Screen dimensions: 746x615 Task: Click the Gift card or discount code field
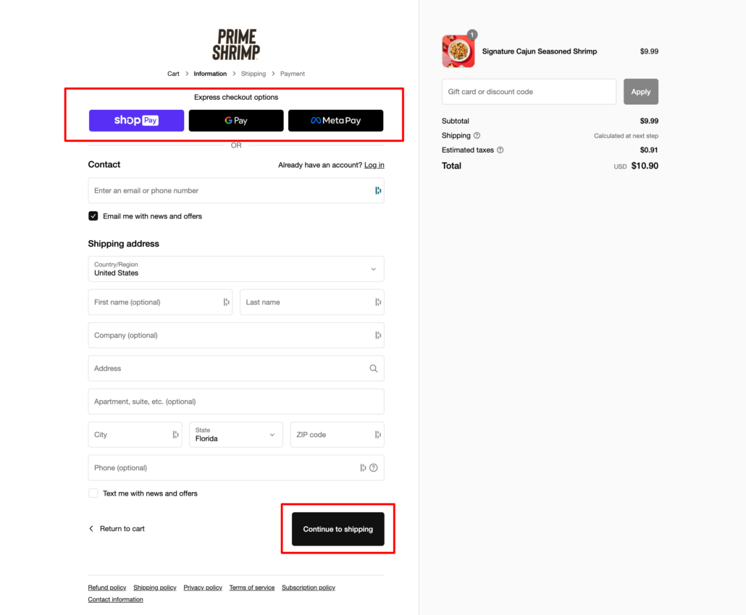(x=529, y=92)
